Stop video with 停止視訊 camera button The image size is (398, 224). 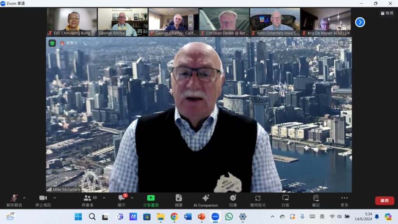(x=43, y=200)
